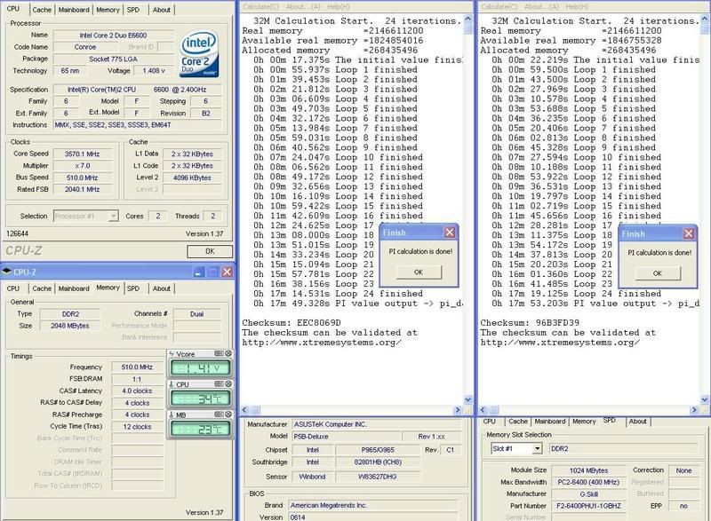This screenshot has height=521, width=711.
Task: Select Memory tab in bottom-right SPD window
Action: click(x=584, y=422)
